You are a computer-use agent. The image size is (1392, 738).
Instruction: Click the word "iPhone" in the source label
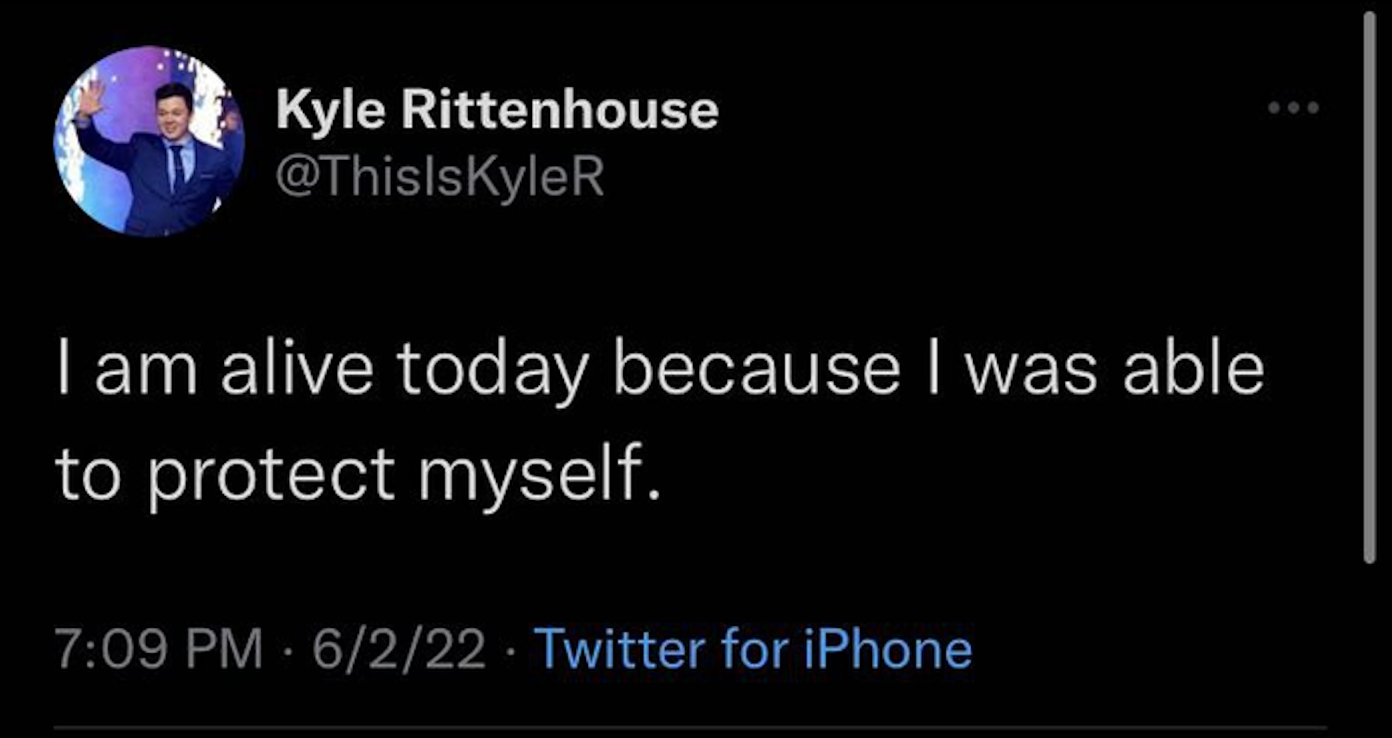(888, 649)
